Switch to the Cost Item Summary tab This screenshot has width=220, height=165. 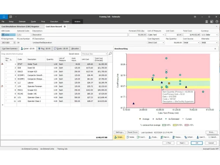click(x=10, y=48)
